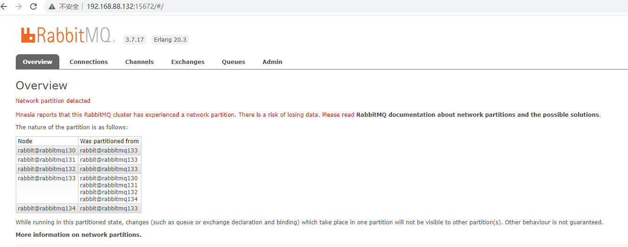Click rabbit@rabbitmq130 in rabbitmq133's partitioned-from list
The image size is (628, 247).
109,178
